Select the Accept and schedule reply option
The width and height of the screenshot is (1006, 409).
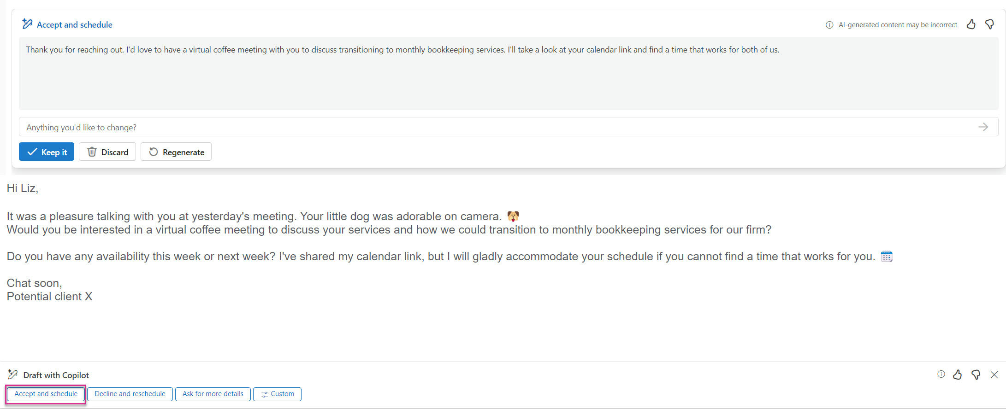(46, 394)
